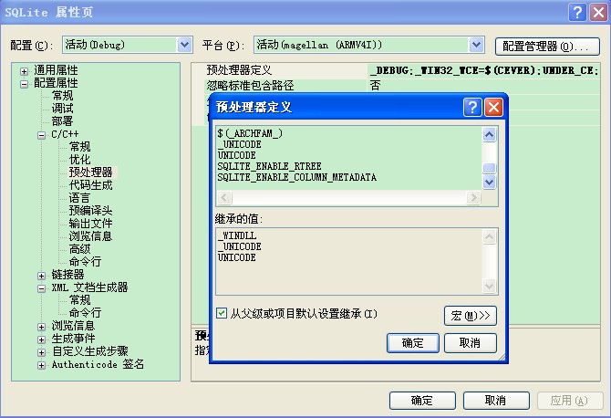The width and height of the screenshot is (611, 418).
Task: Click the vertical scrollbar thumb in the definitions list
Action: coord(490,168)
